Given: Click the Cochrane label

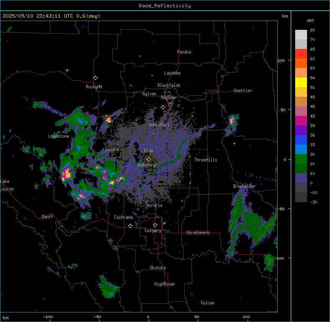Looking at the screenshot, I should click(x=123, y=217).
